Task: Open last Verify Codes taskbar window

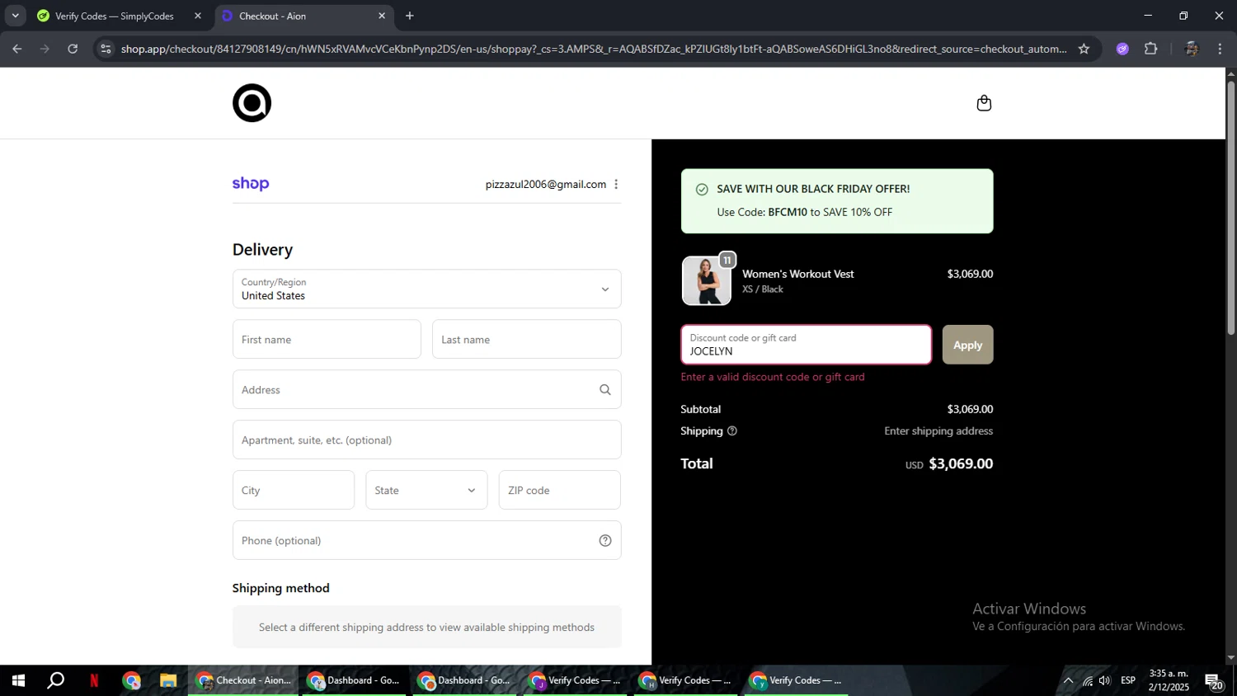Action: coord(796,680)
